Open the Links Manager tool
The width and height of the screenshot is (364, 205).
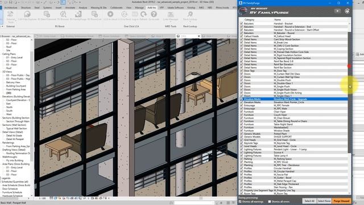171,16
